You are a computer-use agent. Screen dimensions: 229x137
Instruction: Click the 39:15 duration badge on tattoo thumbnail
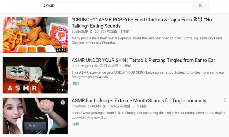tap(61, 90)
